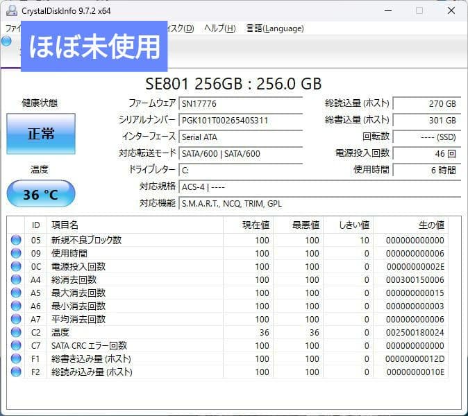Screen dimensions: 468x416
Task: Click the status dot beside A6 最小消去回数
Action: 16,306
